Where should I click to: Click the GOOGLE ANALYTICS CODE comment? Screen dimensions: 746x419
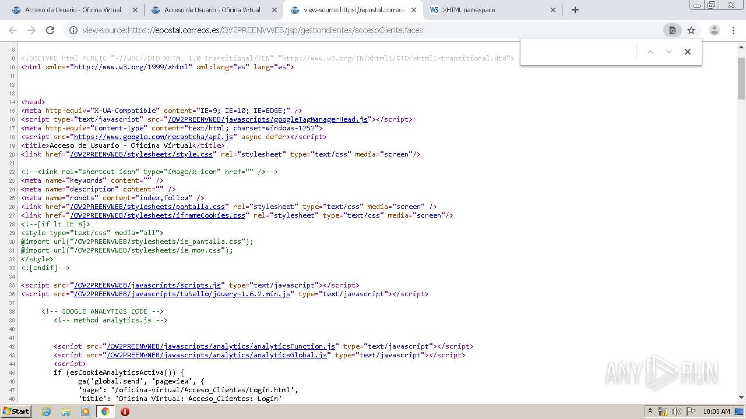pyautogui.click(x=103, y=311)
